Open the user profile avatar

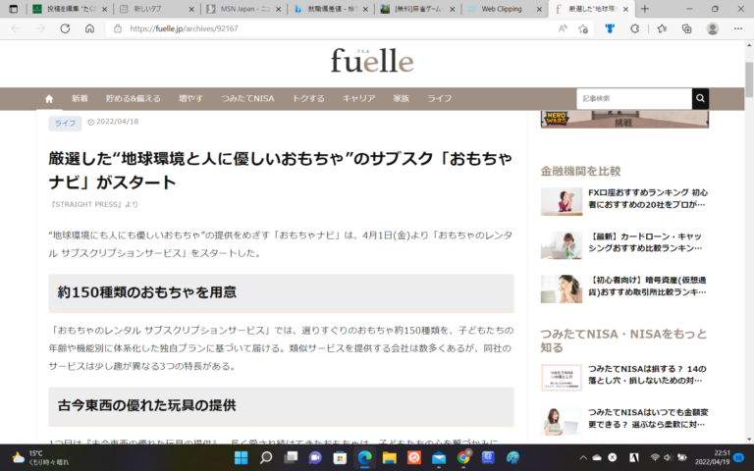click(x=713, y=28)
